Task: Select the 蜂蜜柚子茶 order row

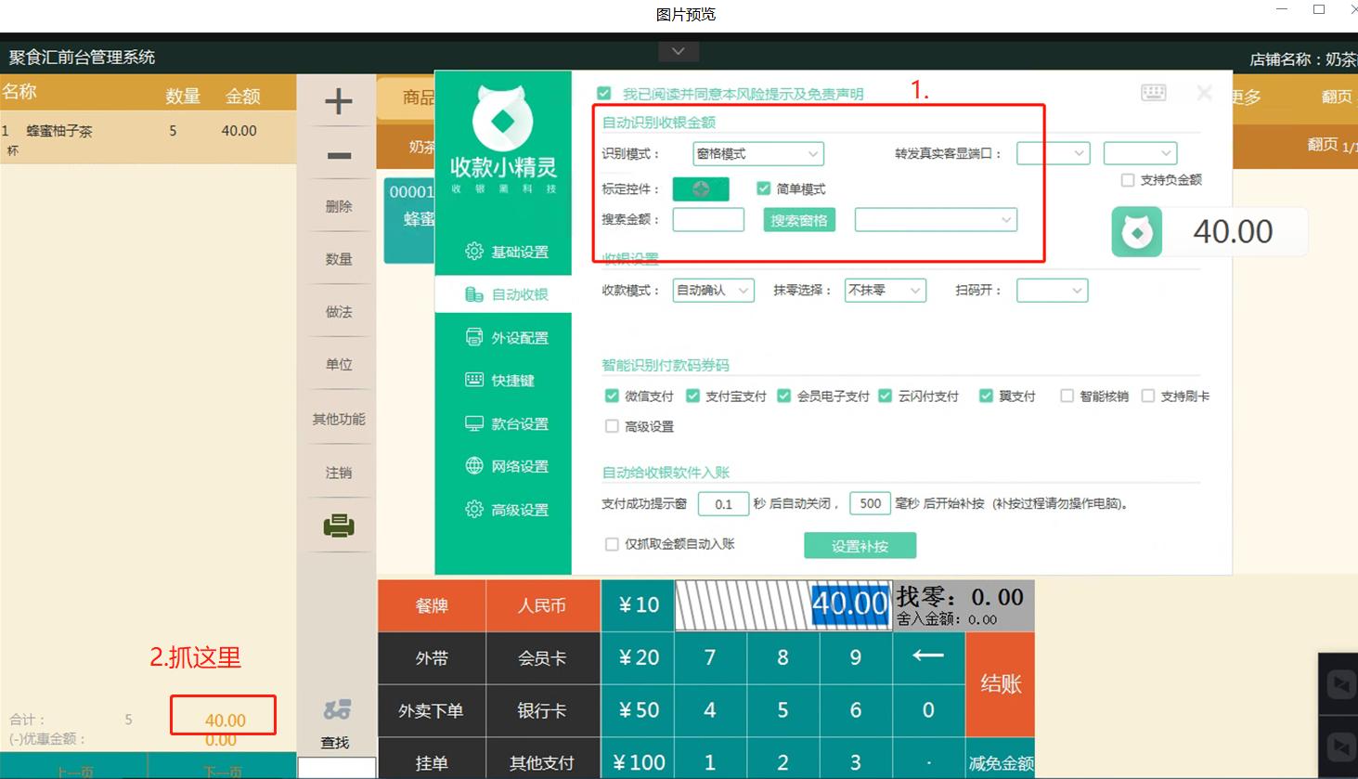Action: 148,139
